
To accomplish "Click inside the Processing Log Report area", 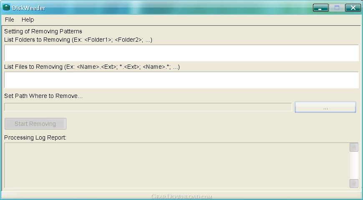I will [x=177, y=165].
